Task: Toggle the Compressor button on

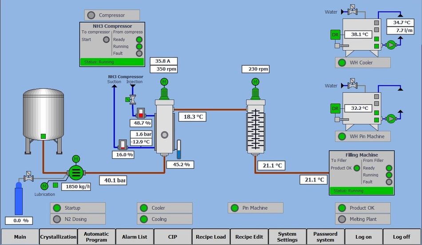Action: [x=111, y=15]
